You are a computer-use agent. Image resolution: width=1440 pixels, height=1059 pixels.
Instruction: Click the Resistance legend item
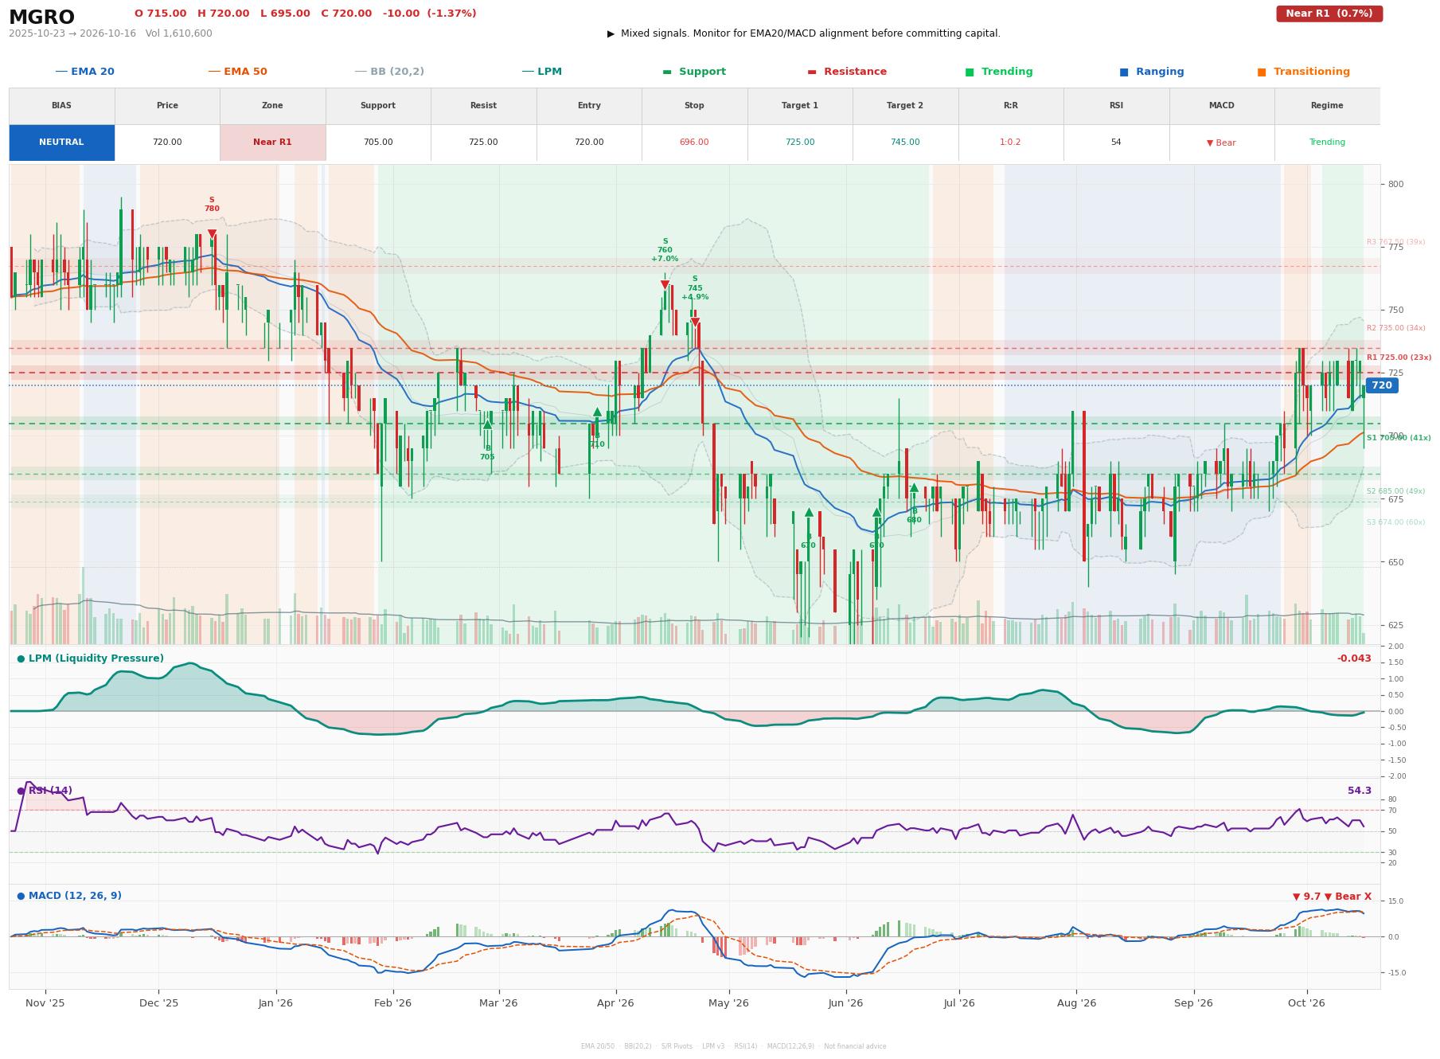[847, 72]
